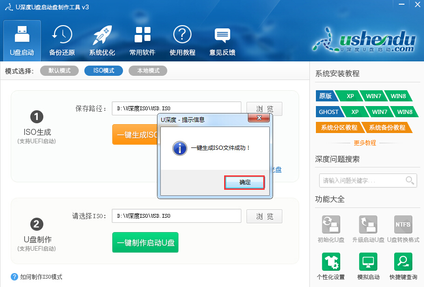Confirm the dialog with 确定 button
Screen dimensions: 424x287
click(245, 182)
